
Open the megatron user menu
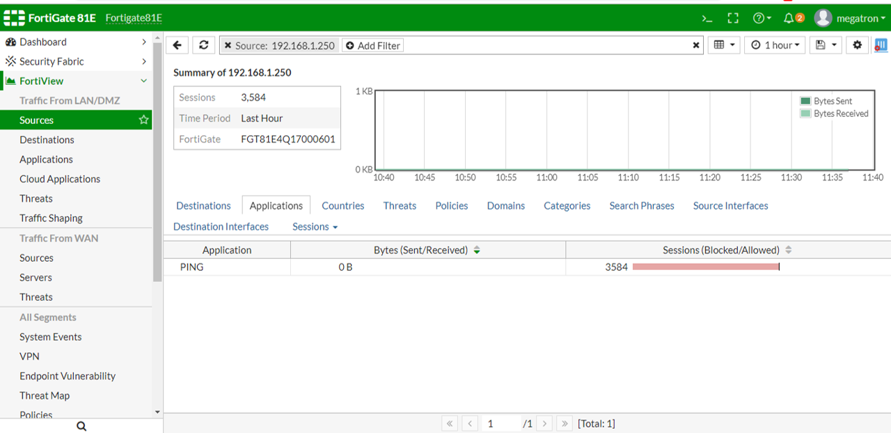click(850, 18)
